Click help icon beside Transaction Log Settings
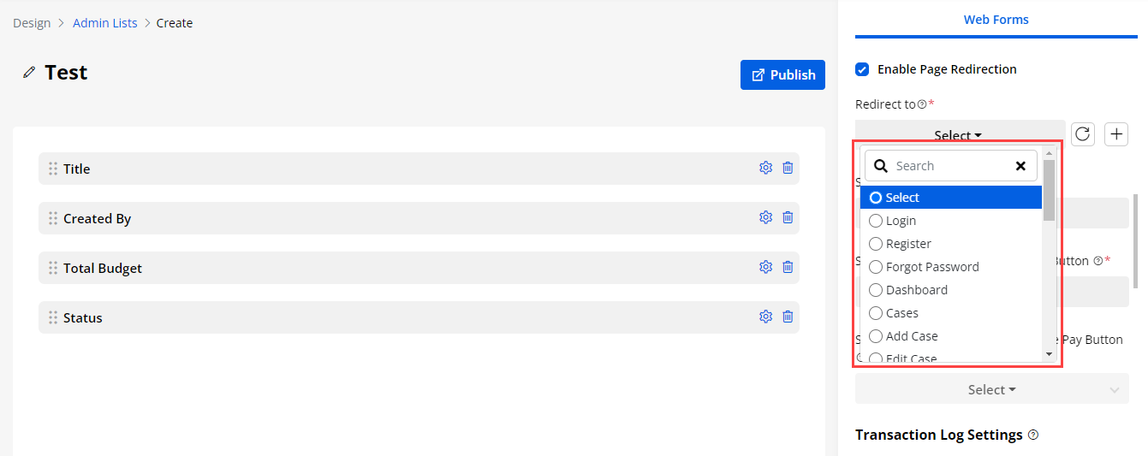This screenshot has width=1148, height=456. tap(1033, 435)
